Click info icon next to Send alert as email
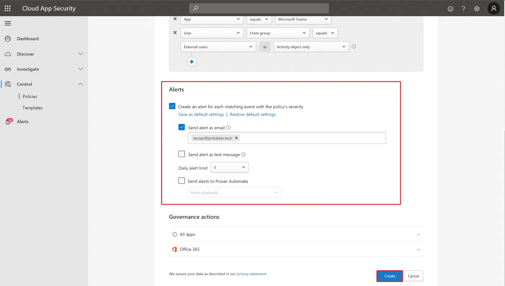 point(228,128)
